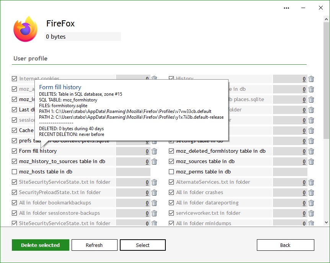
Task: Click trash icon for AlternateServices.txt row
Action: pyautogui.click(x=311, y=182)
